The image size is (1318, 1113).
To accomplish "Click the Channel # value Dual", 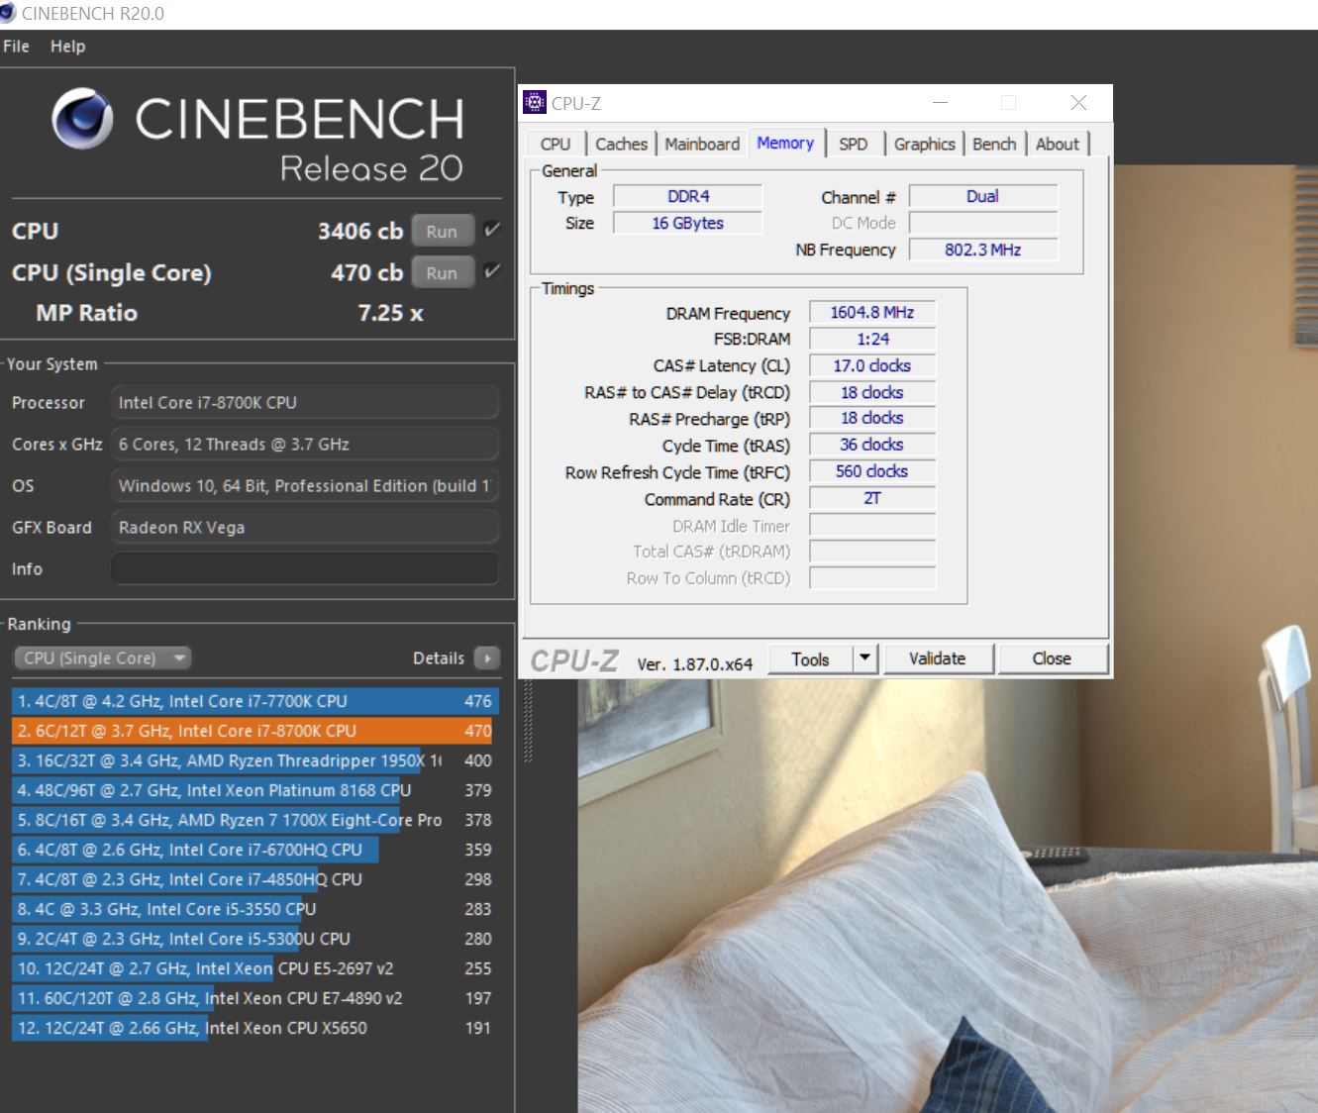I will pos(983,196).
